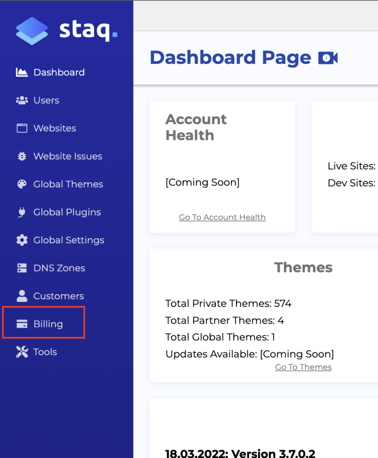Click the Global Settings gear icon
Screen dimensions: 378x458
point(21,240)
